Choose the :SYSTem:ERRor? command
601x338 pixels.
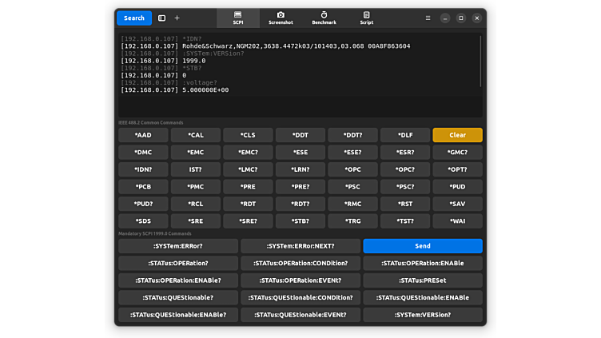[x=178, y=246]
